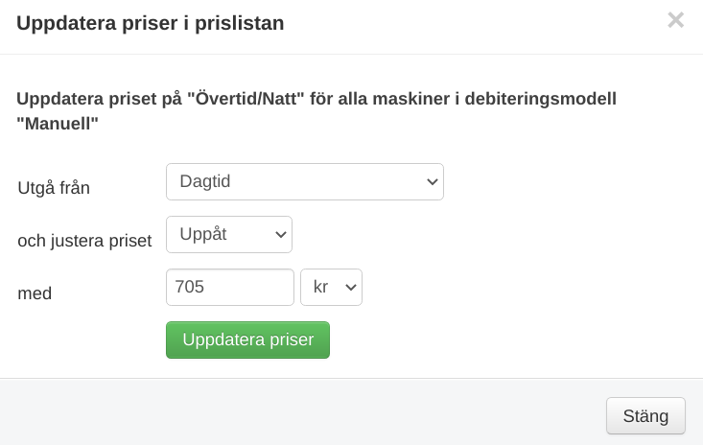Click the word "Manuell" in the description
This screenshot has width=703, height=445.
point(58,123)
